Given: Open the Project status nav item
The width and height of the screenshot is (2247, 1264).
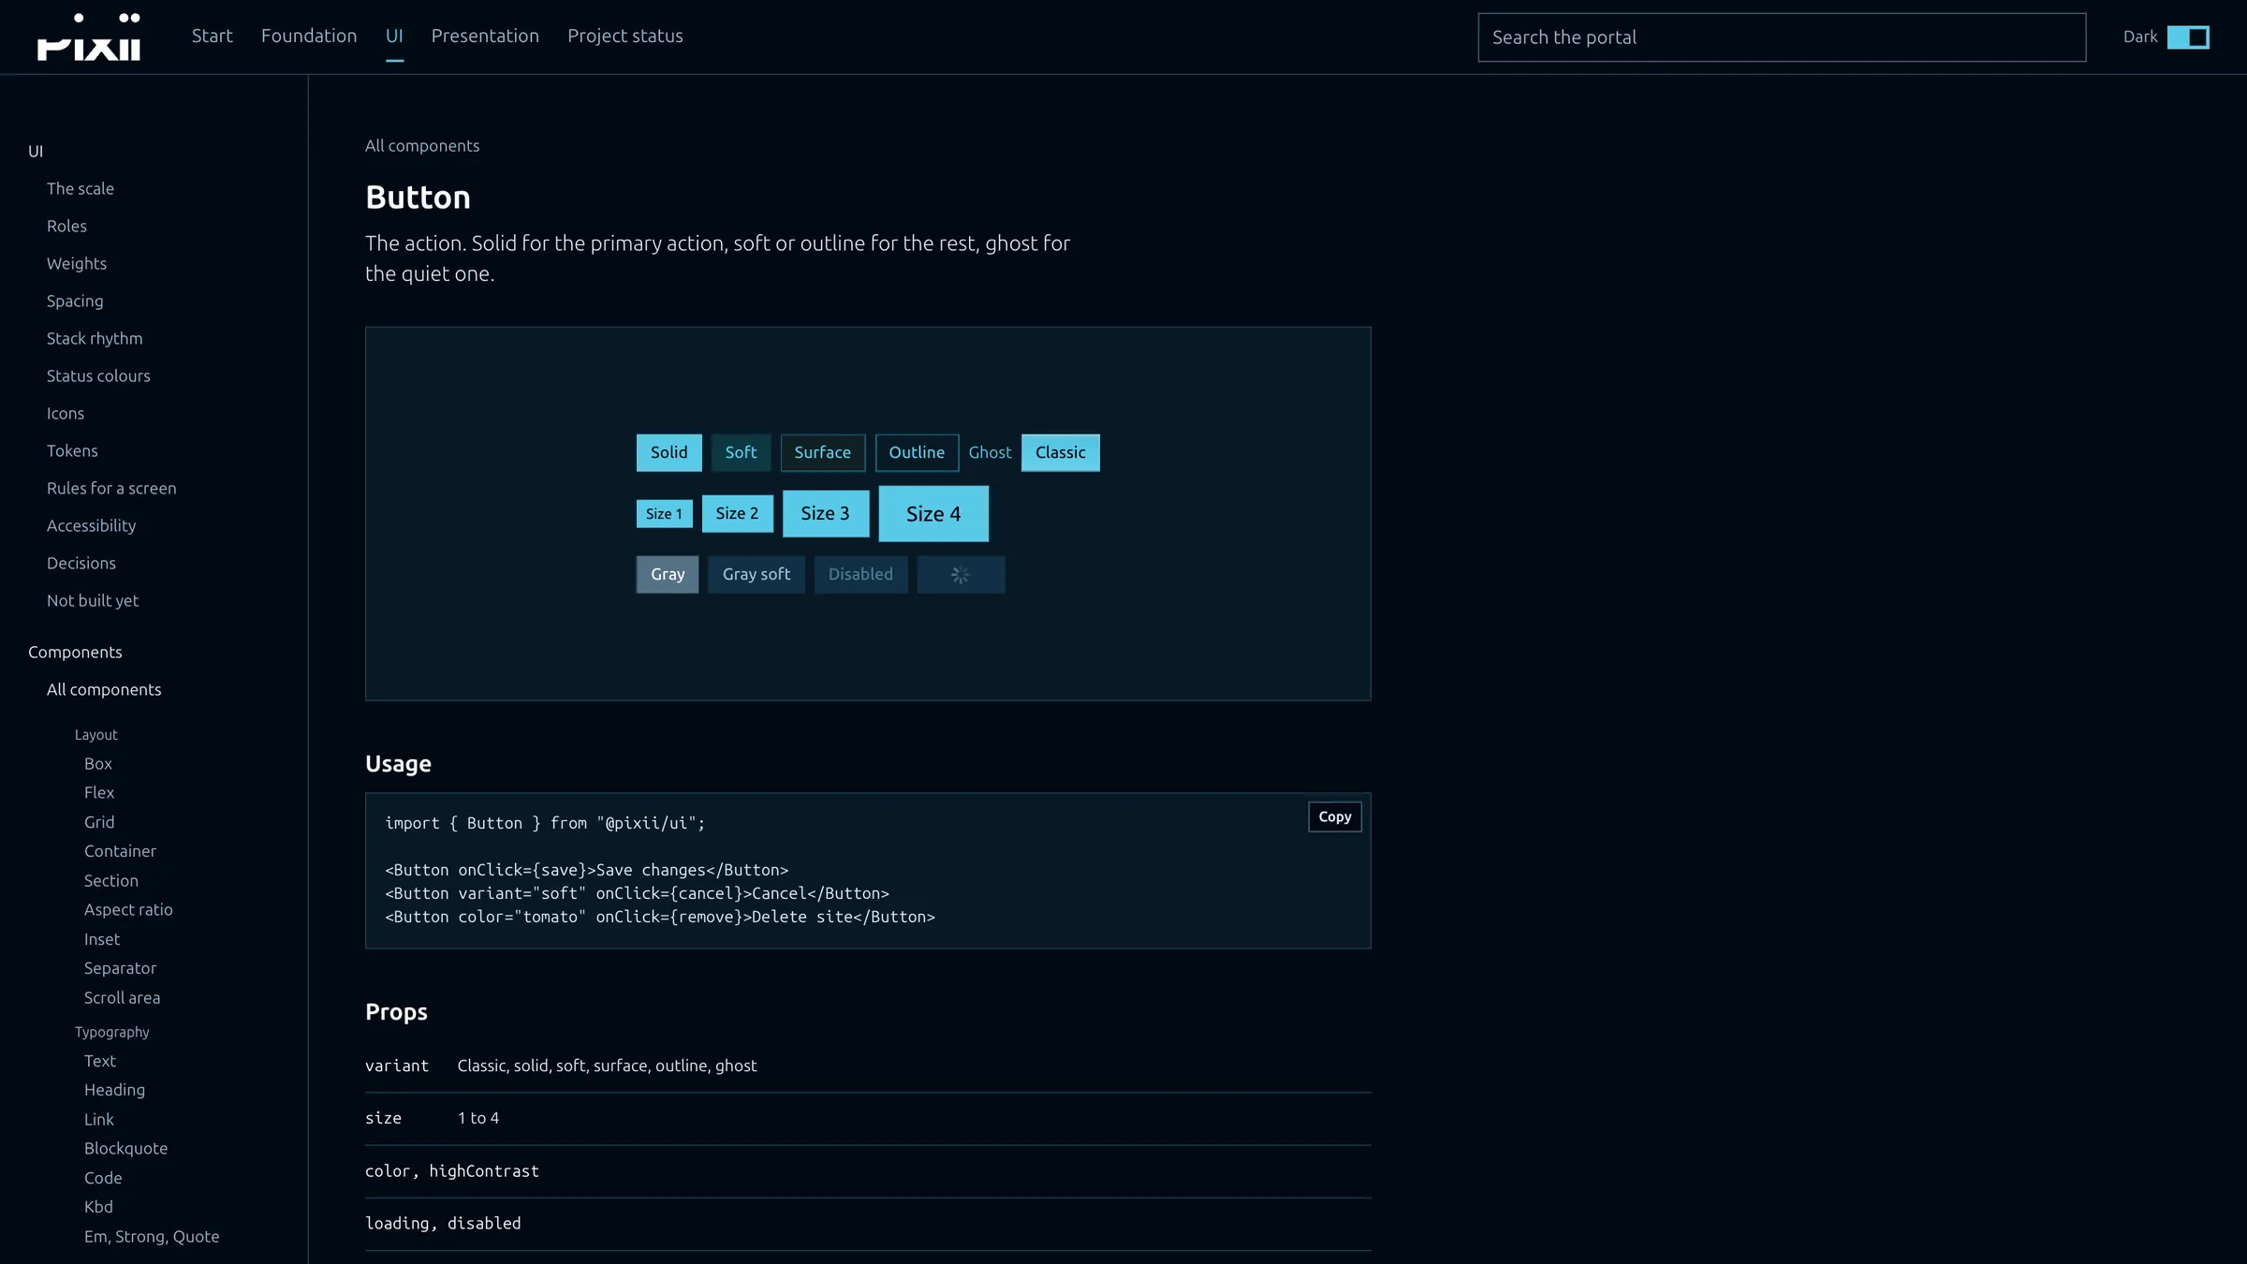Looking at the screenshot, I should coord(625,37).
